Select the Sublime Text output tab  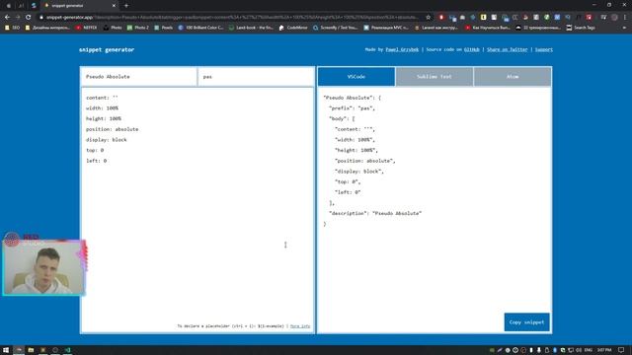(x=434, y=77)
